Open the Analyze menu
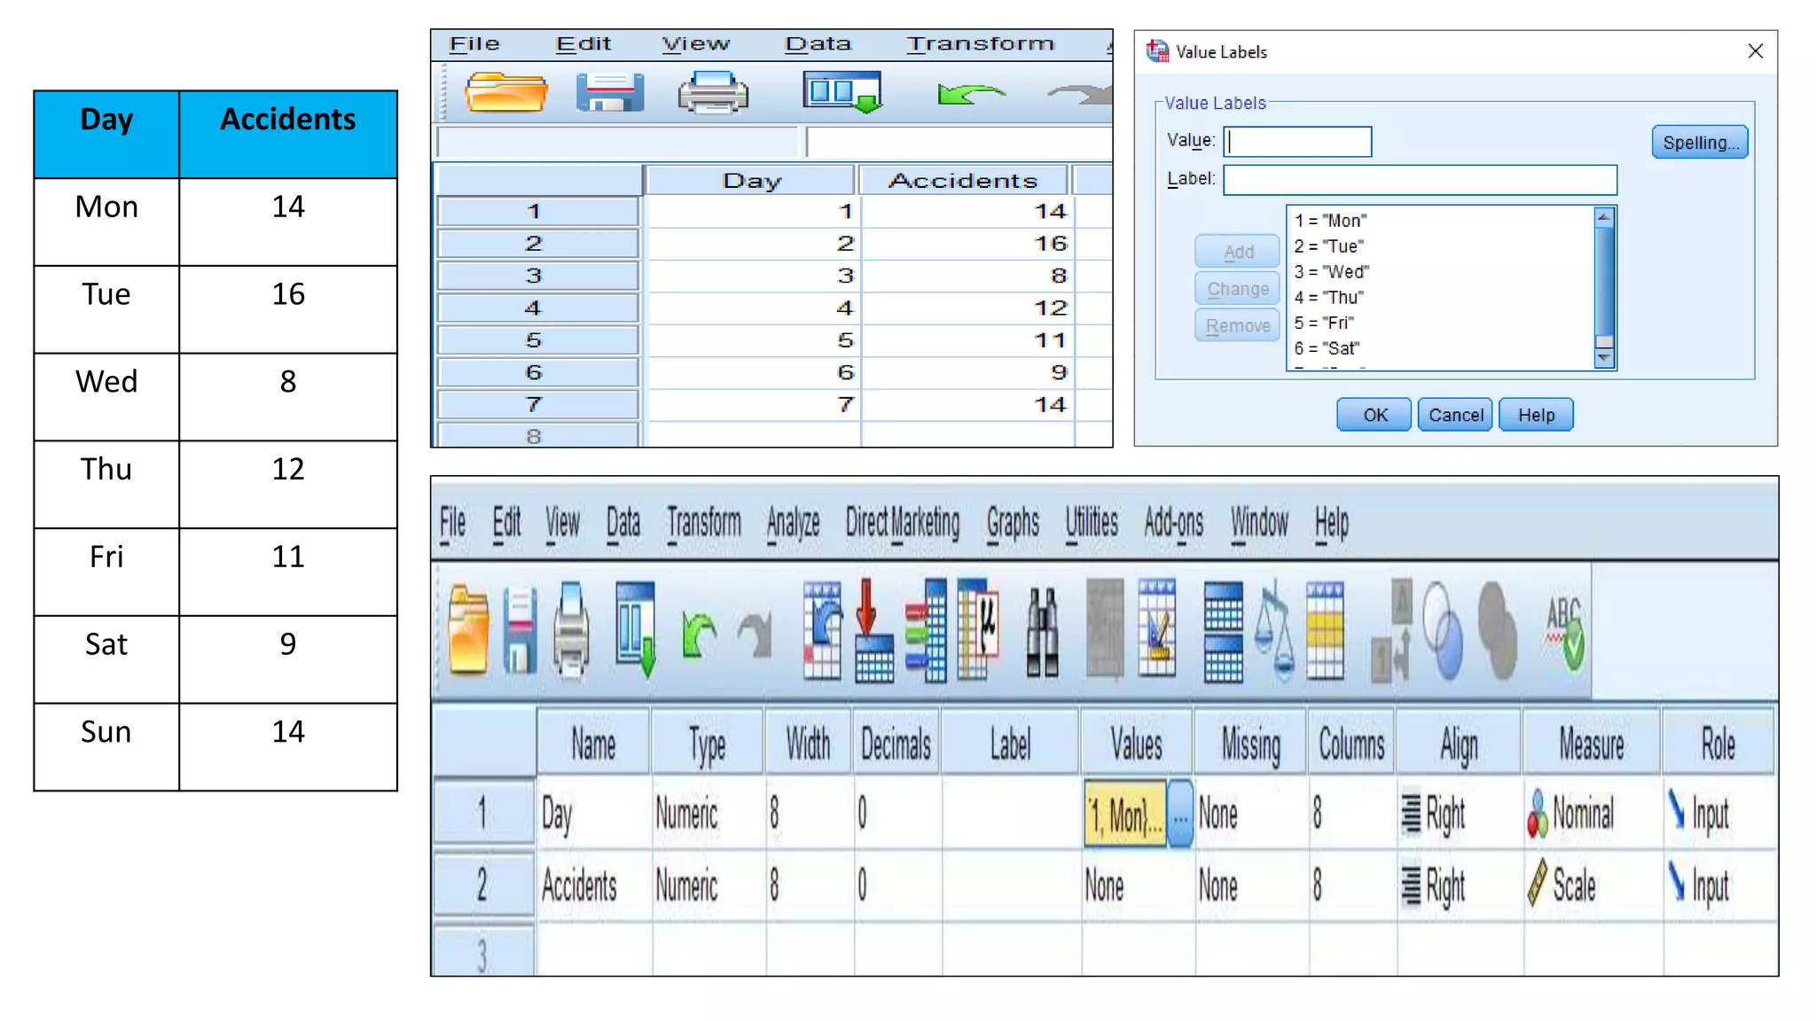Viewport: 1816px width, 1021px height. point(793,523)
